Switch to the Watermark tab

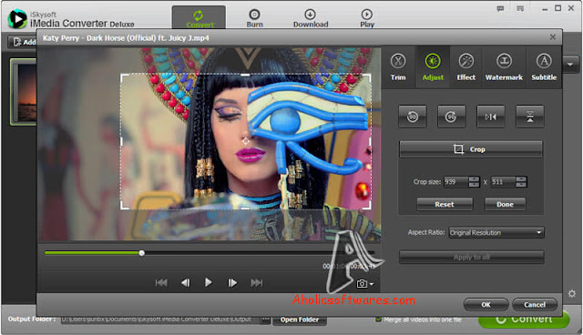pos(504,67)
